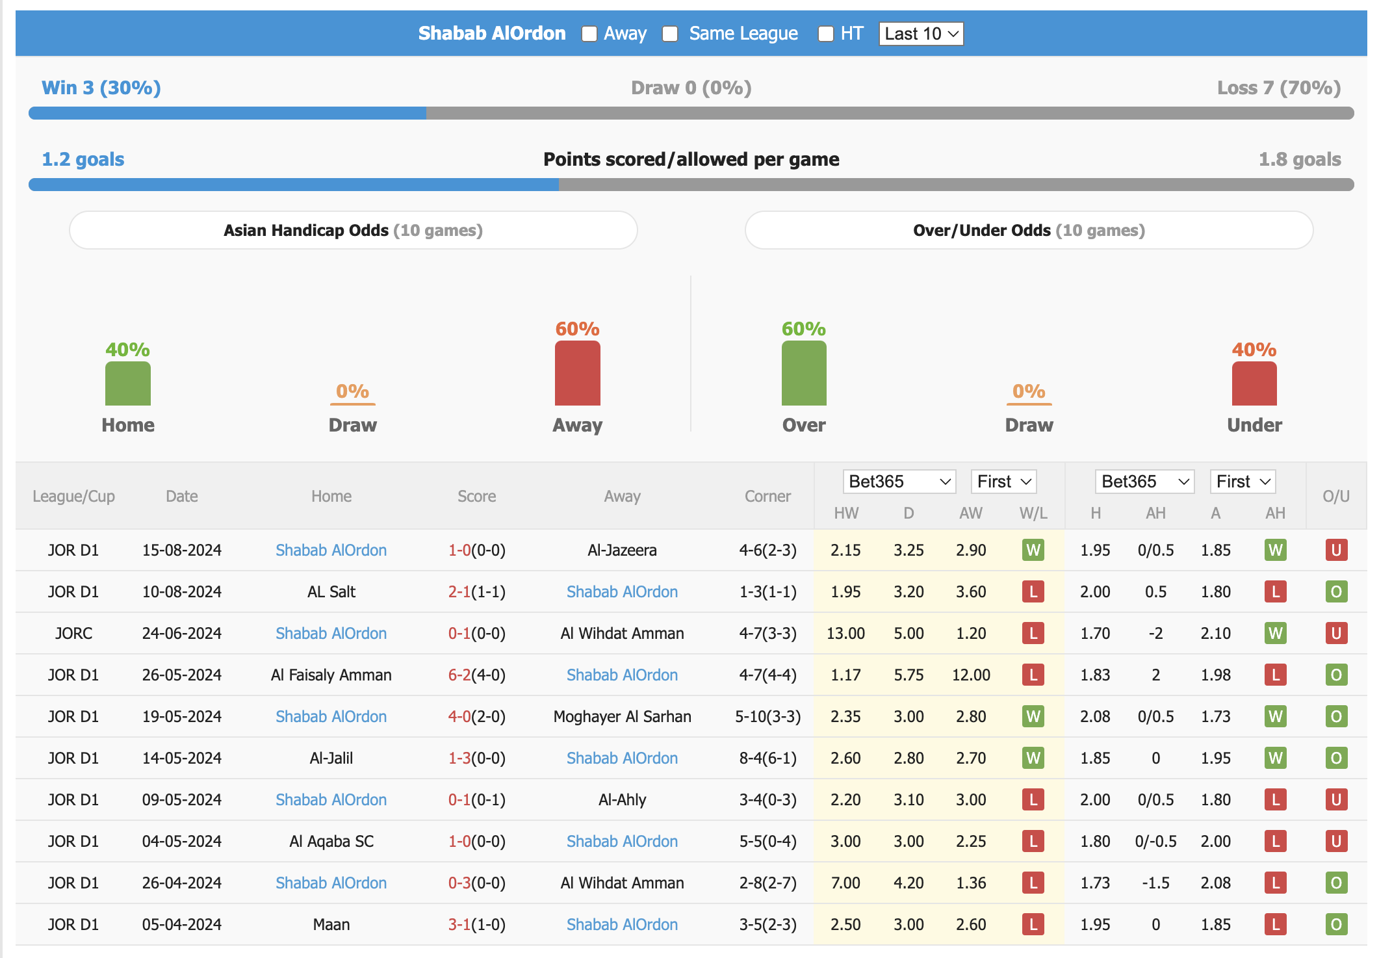This screenshot has height=958, width=1379.
Task: Open Shabab AlOrdon link in 10-08-2024 row
Action: tap(622, 591)
